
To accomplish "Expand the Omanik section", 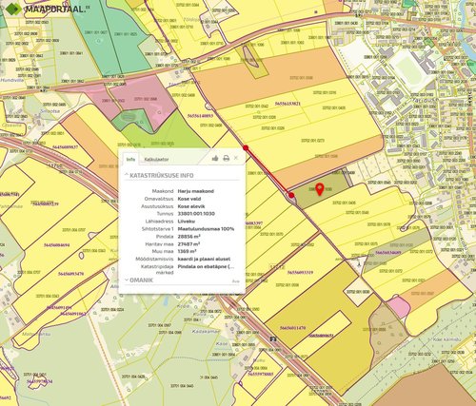I will pyautogui.click(x=139, y=280).
